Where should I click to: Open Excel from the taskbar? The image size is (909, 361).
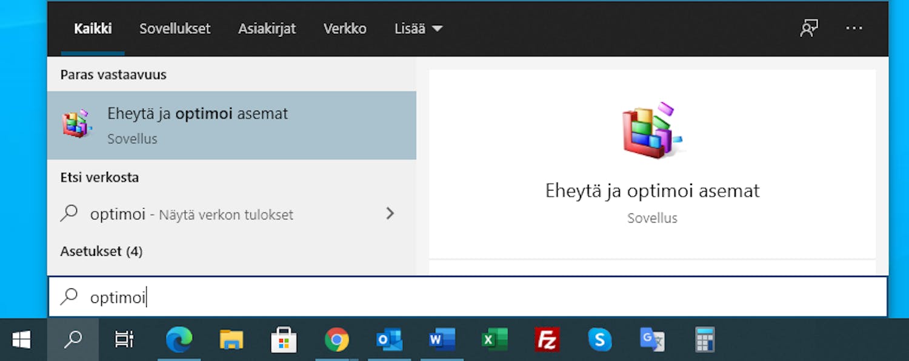point(494,340)
